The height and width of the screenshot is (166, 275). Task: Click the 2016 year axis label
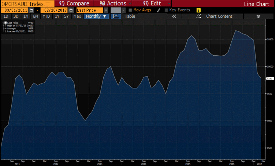click(x=232, y=164)
